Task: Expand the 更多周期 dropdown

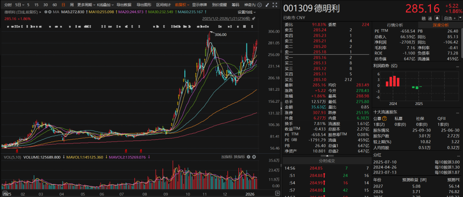Action: (86, 4)
